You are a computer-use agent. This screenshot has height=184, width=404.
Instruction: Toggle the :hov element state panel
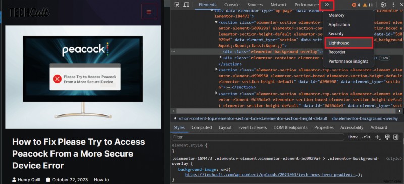tap(352, 137)
